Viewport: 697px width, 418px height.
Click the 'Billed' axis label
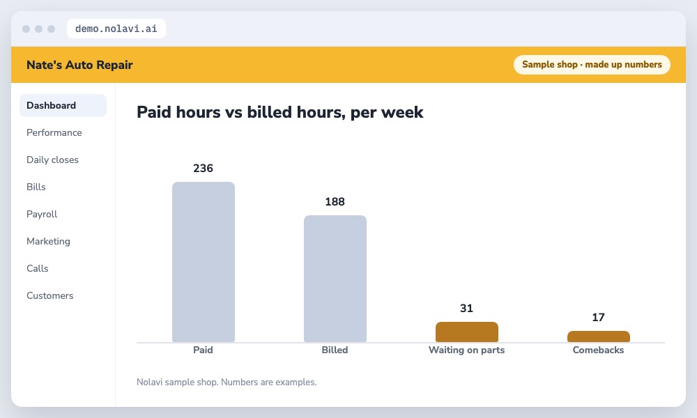(335, 350)
